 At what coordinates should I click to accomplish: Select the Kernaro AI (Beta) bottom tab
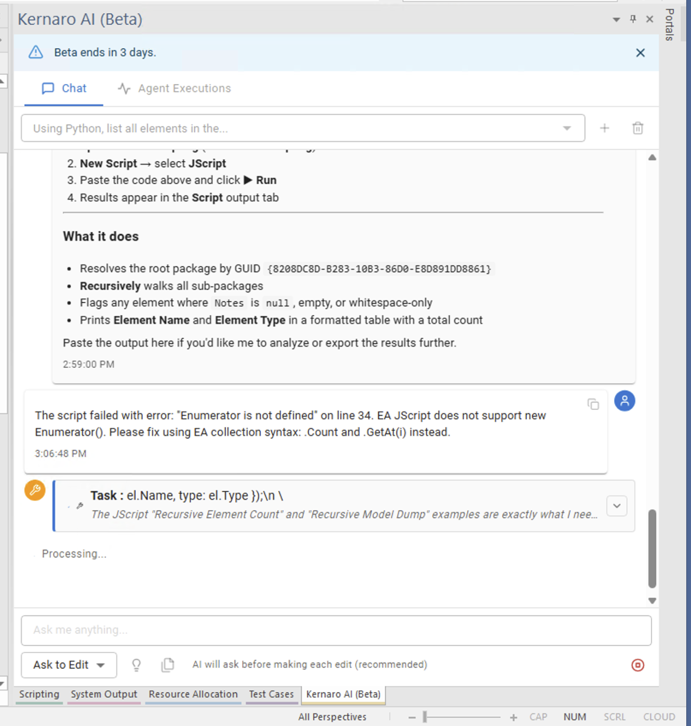(x=343, y=694)
